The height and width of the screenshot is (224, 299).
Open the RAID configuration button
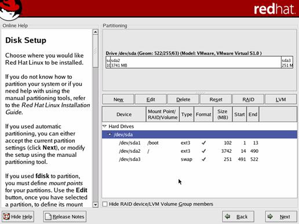coord(248,100)
